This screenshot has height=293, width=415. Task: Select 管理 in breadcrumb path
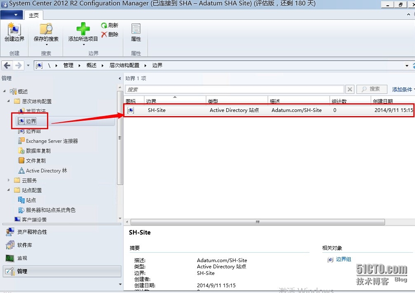(68, 65)
